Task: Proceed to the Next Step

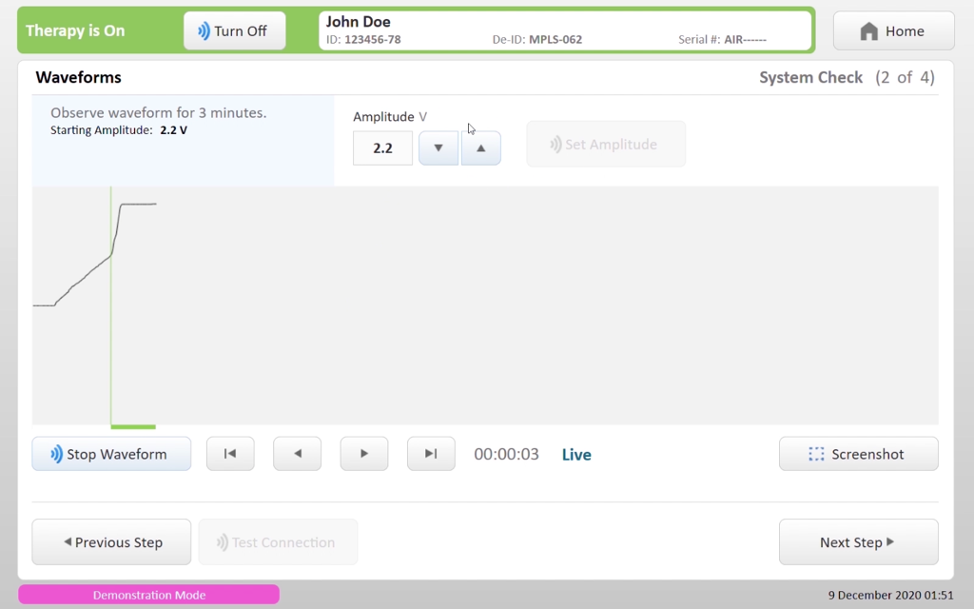Action: [859, 542]
